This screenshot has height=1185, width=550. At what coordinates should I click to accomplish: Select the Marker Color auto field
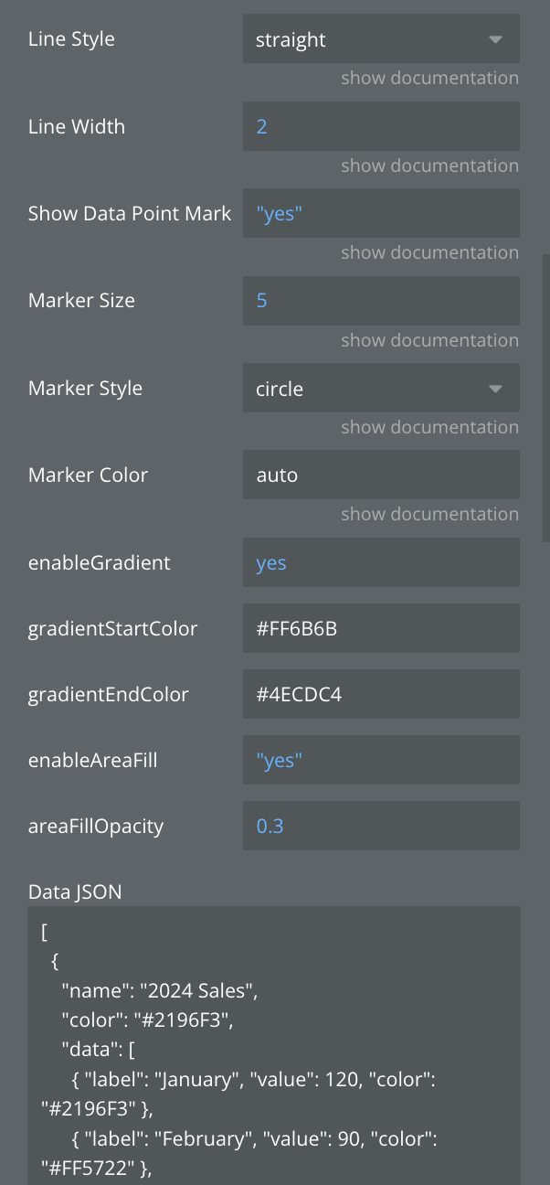pos(380,475)
